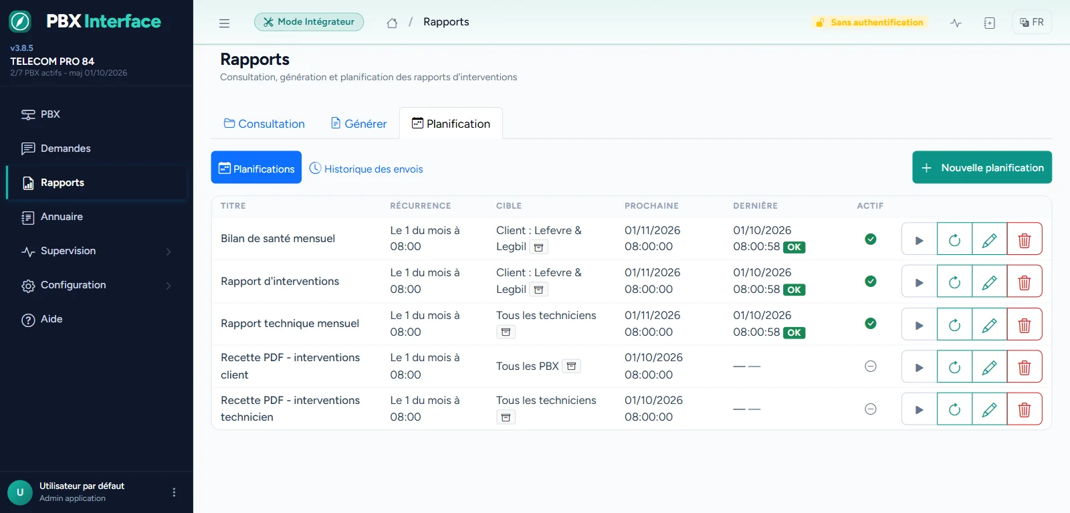Open archive icon in Bilan de santé cible

(538, 247)
